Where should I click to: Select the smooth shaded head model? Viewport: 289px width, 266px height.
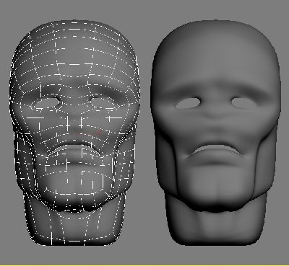pyautogui.click(x=215, y=133)
